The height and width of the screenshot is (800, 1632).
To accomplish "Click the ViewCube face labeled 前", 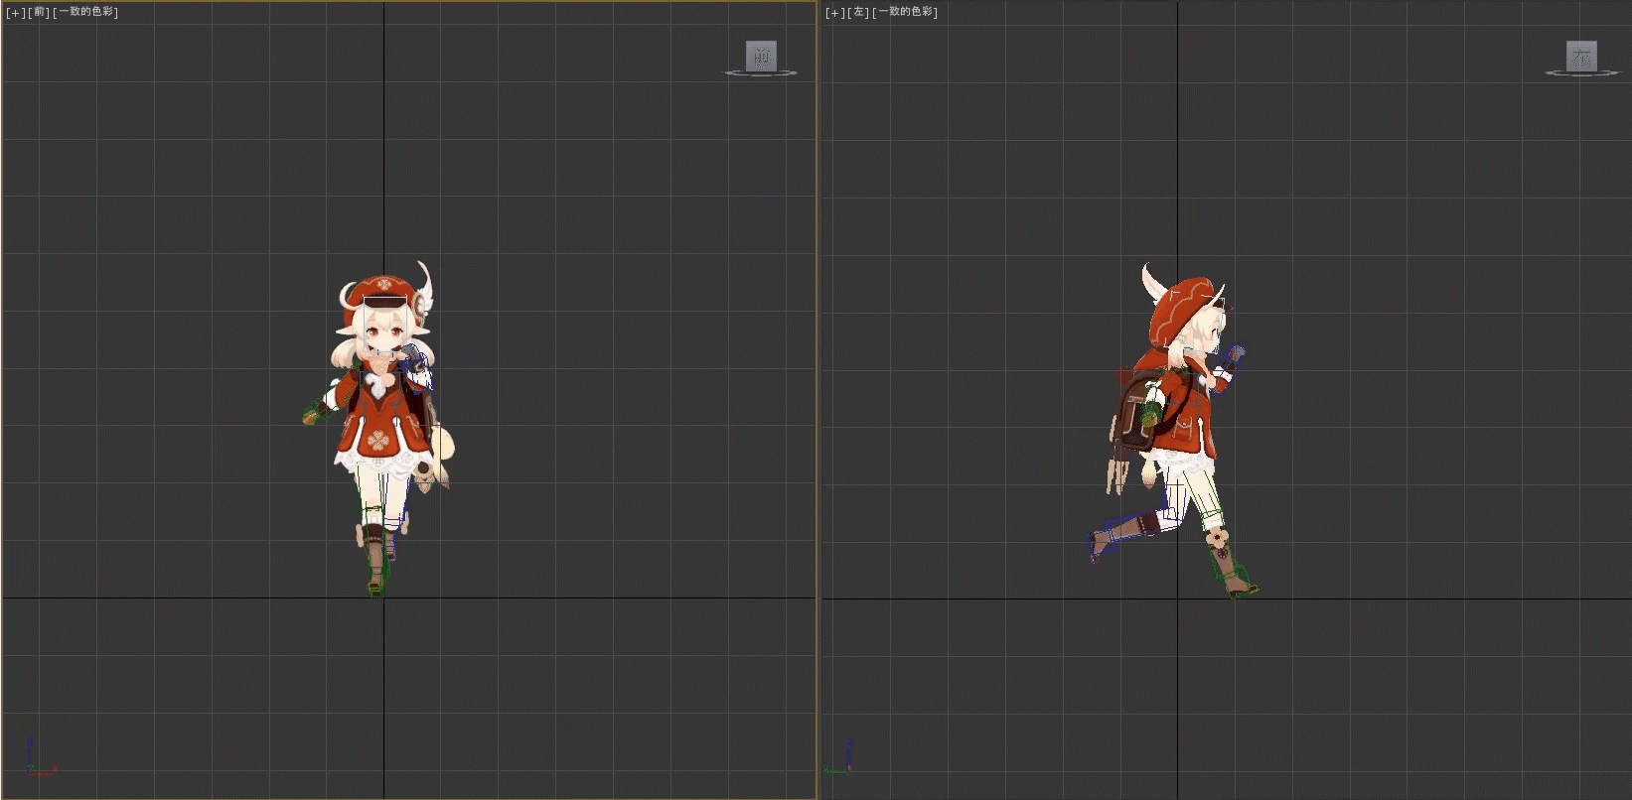I will pyautogui.click(x=761, y=56).
